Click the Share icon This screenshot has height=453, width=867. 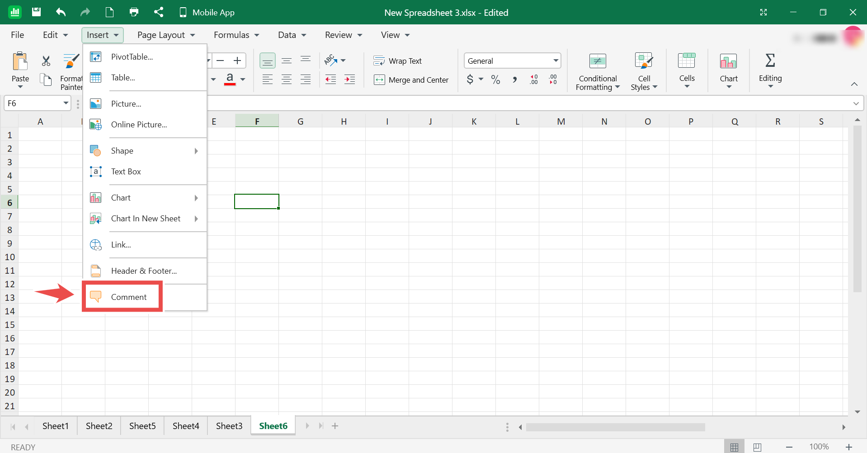point(158,12)
